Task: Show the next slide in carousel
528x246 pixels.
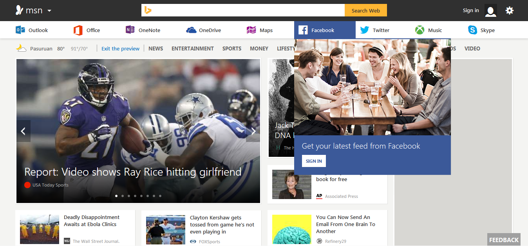Action: tap(253, 131)
